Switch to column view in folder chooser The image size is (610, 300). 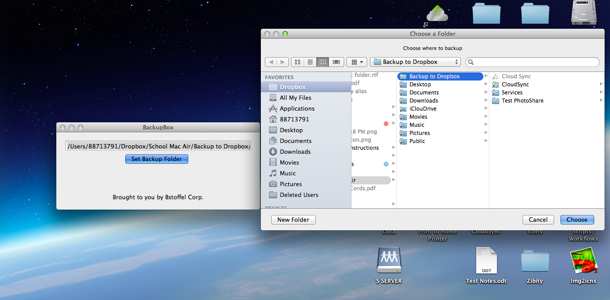point(323,62)
